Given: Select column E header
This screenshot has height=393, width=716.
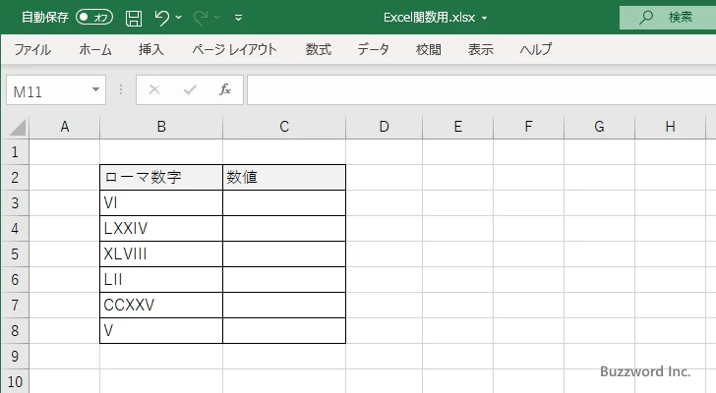Looking at the screenshot, I should [458, 127].
